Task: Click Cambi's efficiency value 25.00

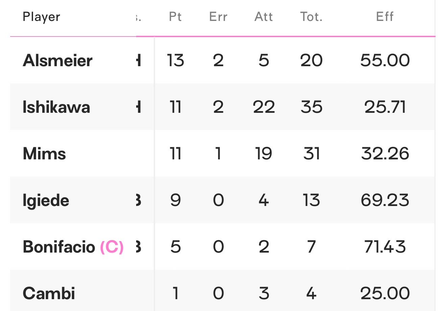Action: [x=385, y=293]
